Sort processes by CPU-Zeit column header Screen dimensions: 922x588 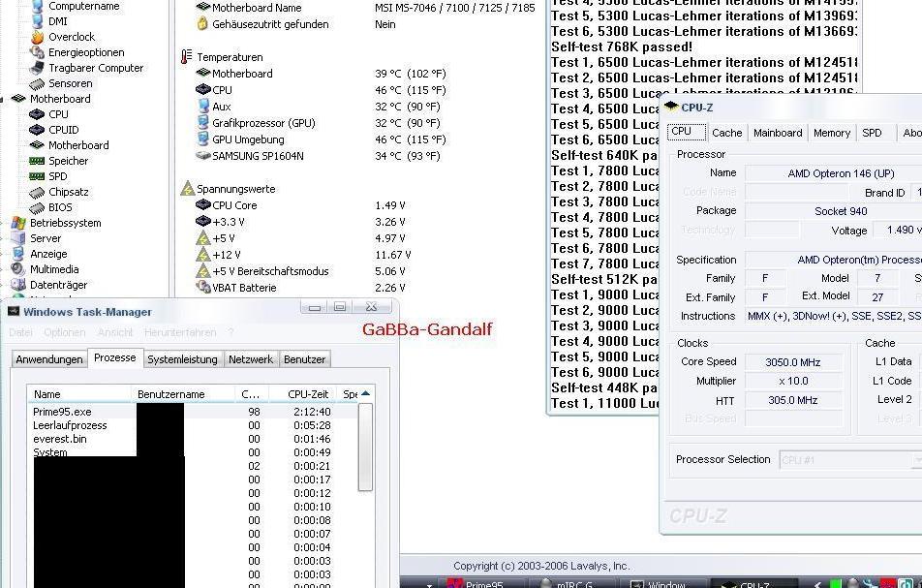coord(303,394)
